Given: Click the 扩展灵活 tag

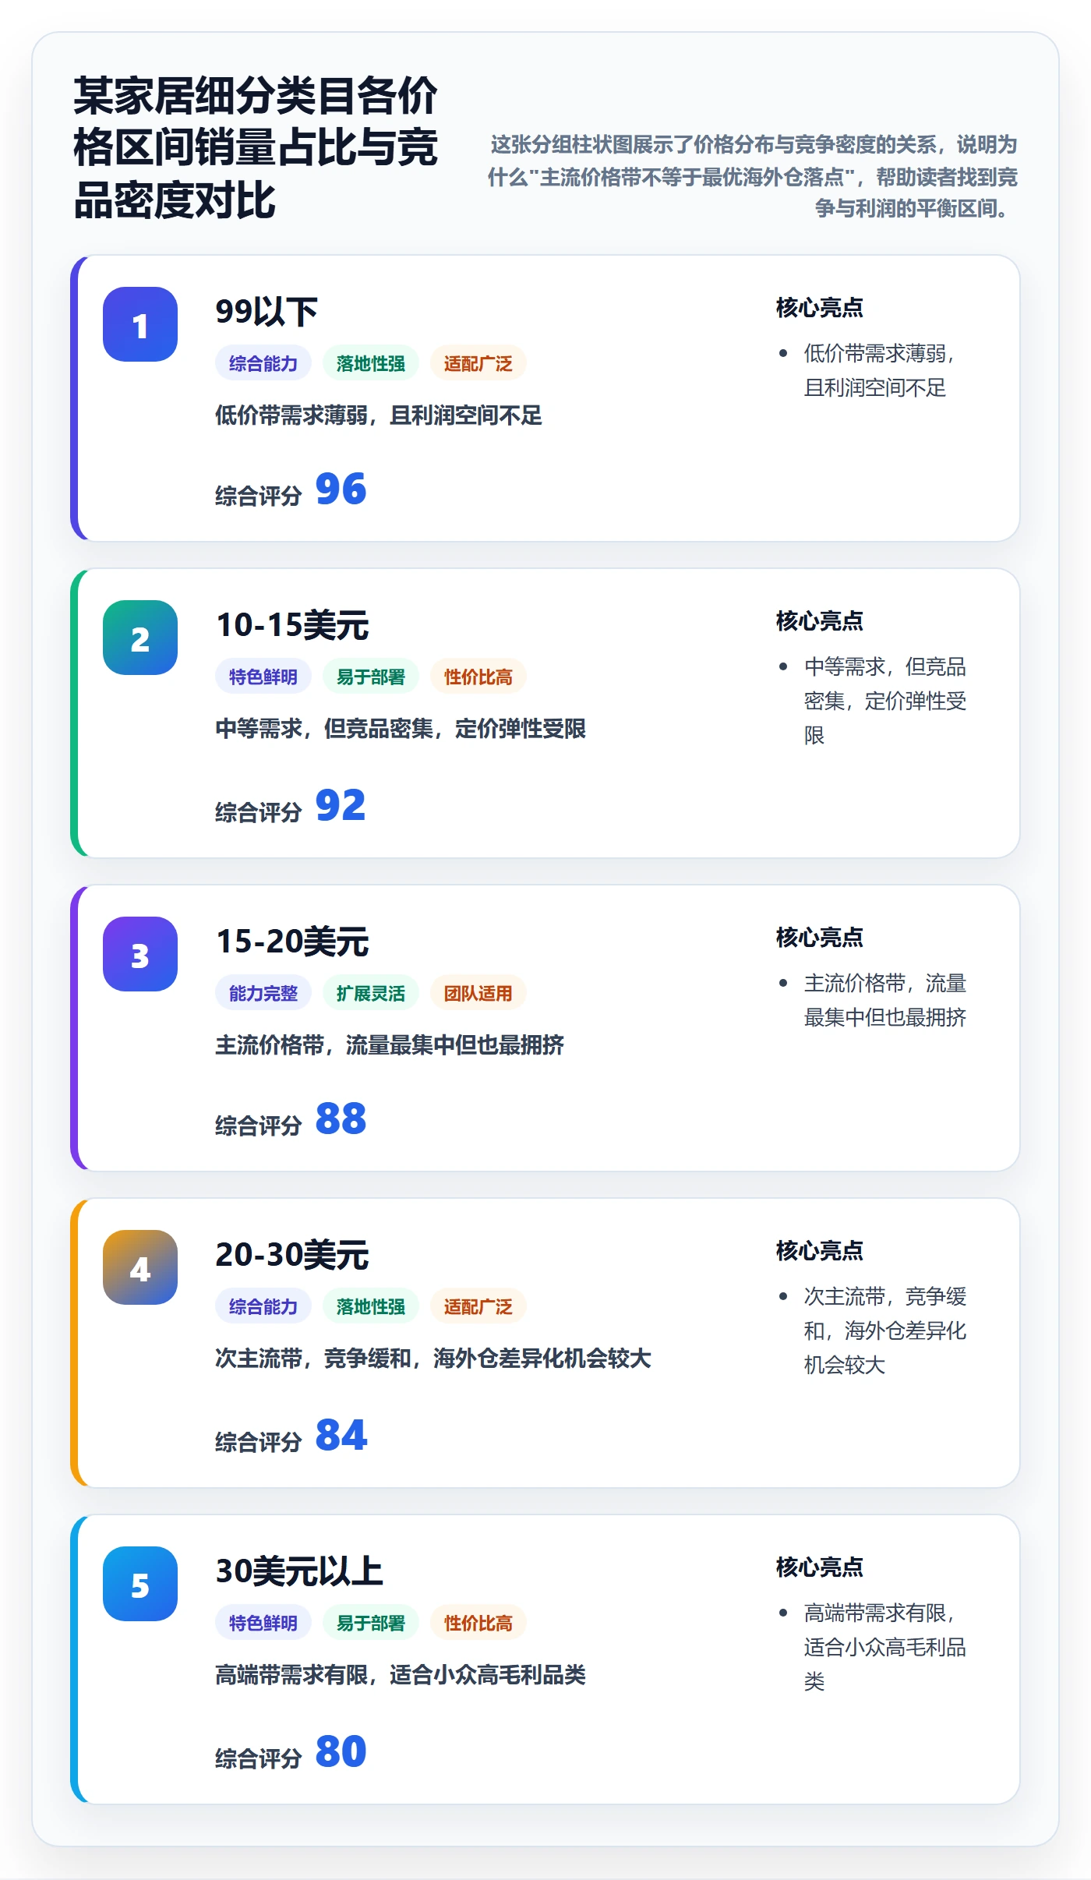Looking at the screenshot, I should point(371,993).
